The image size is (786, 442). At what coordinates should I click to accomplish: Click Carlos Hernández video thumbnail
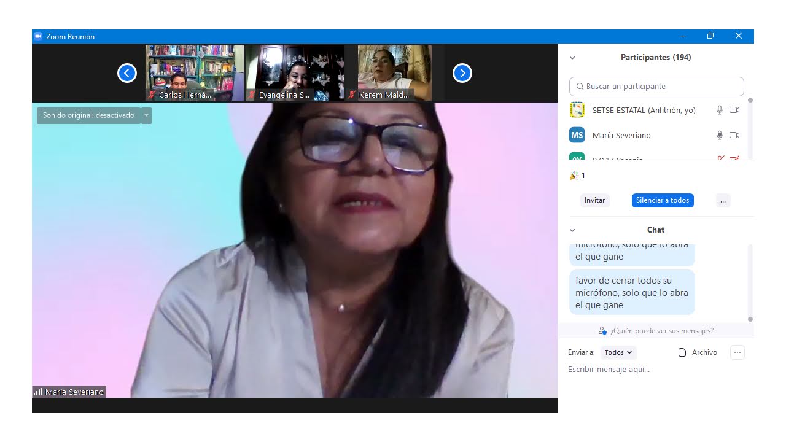tap(195, 72)
